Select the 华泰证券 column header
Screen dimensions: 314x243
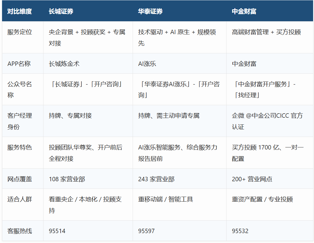(x=179, y=11)
